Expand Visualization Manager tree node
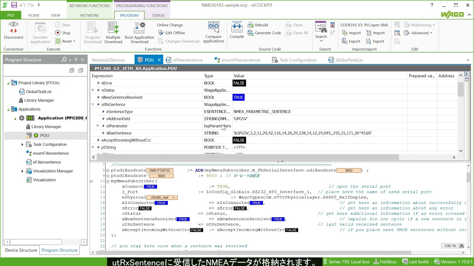The width and height of the screenshot is (474, 266). tap(22, 171)
